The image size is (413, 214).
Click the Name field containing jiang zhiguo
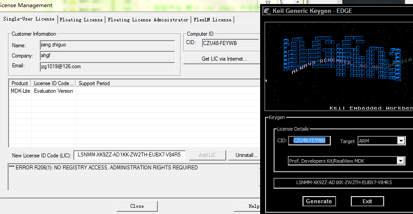click(107, 45)
